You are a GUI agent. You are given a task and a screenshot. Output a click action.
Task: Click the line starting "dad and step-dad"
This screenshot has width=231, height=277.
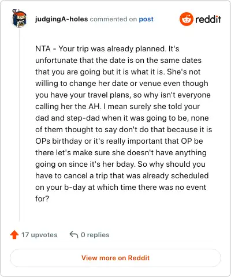pyautogui.click(x=122, y=118)
